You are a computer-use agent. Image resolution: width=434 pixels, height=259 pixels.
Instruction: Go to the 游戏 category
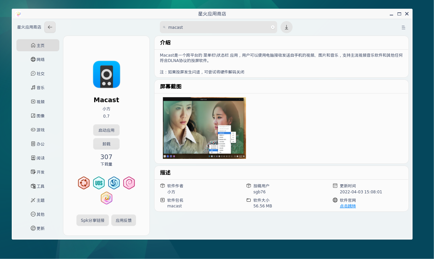(x=38, y=130)
